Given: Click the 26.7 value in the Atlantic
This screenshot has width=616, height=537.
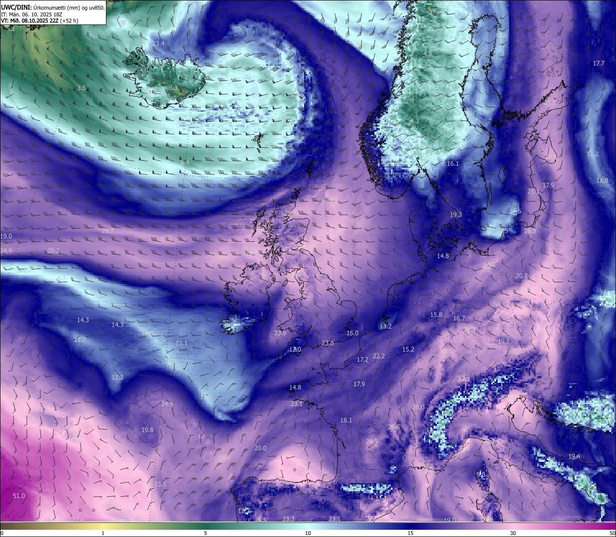Looking at the screenshot, I should coord(108,231).
